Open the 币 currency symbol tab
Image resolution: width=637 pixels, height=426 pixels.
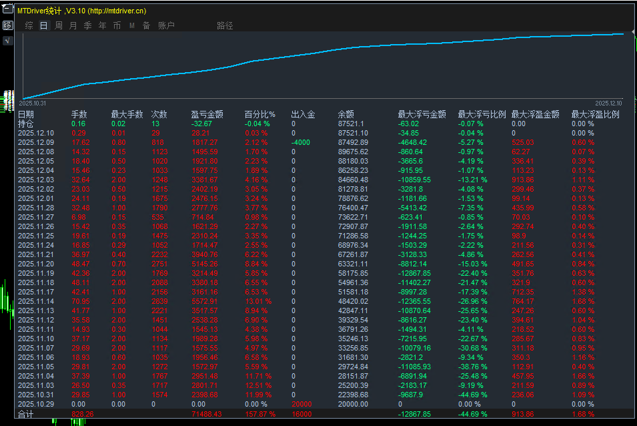(x=117, y=25)
